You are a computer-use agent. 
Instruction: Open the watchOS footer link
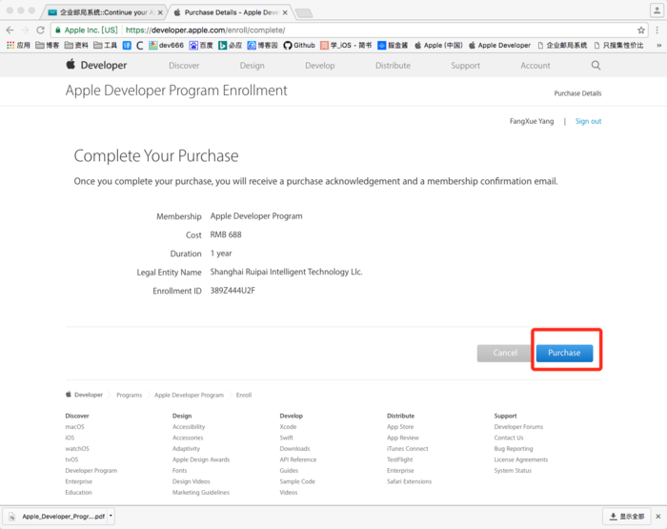[77, 449]
